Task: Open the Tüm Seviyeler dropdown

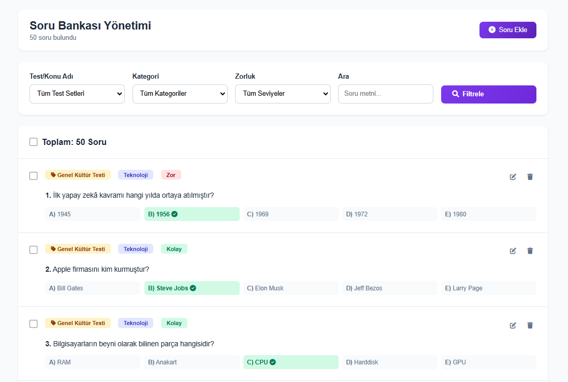Action: pos(283,94)
